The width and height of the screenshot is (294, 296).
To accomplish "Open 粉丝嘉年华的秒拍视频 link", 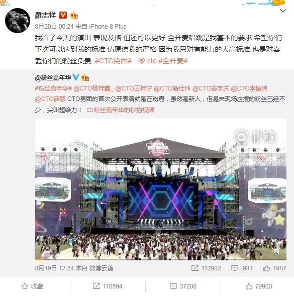I will [121, 110].
